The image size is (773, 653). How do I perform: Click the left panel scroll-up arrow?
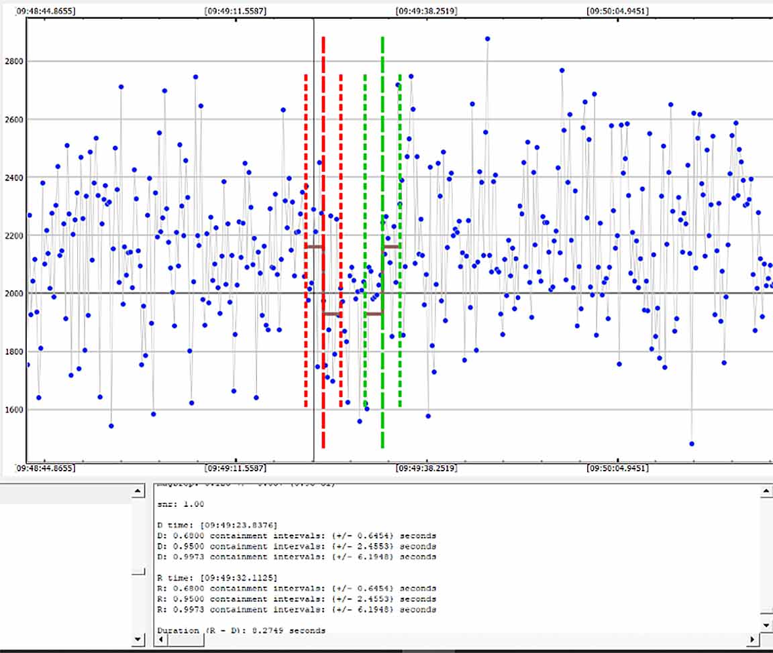tap(138, 491)
